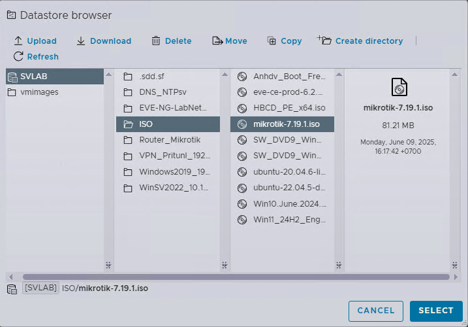This screenshot has width=468, height=327.
Task: Click the Move file icon
Action: pyautogui.click(x=217, y=41)
